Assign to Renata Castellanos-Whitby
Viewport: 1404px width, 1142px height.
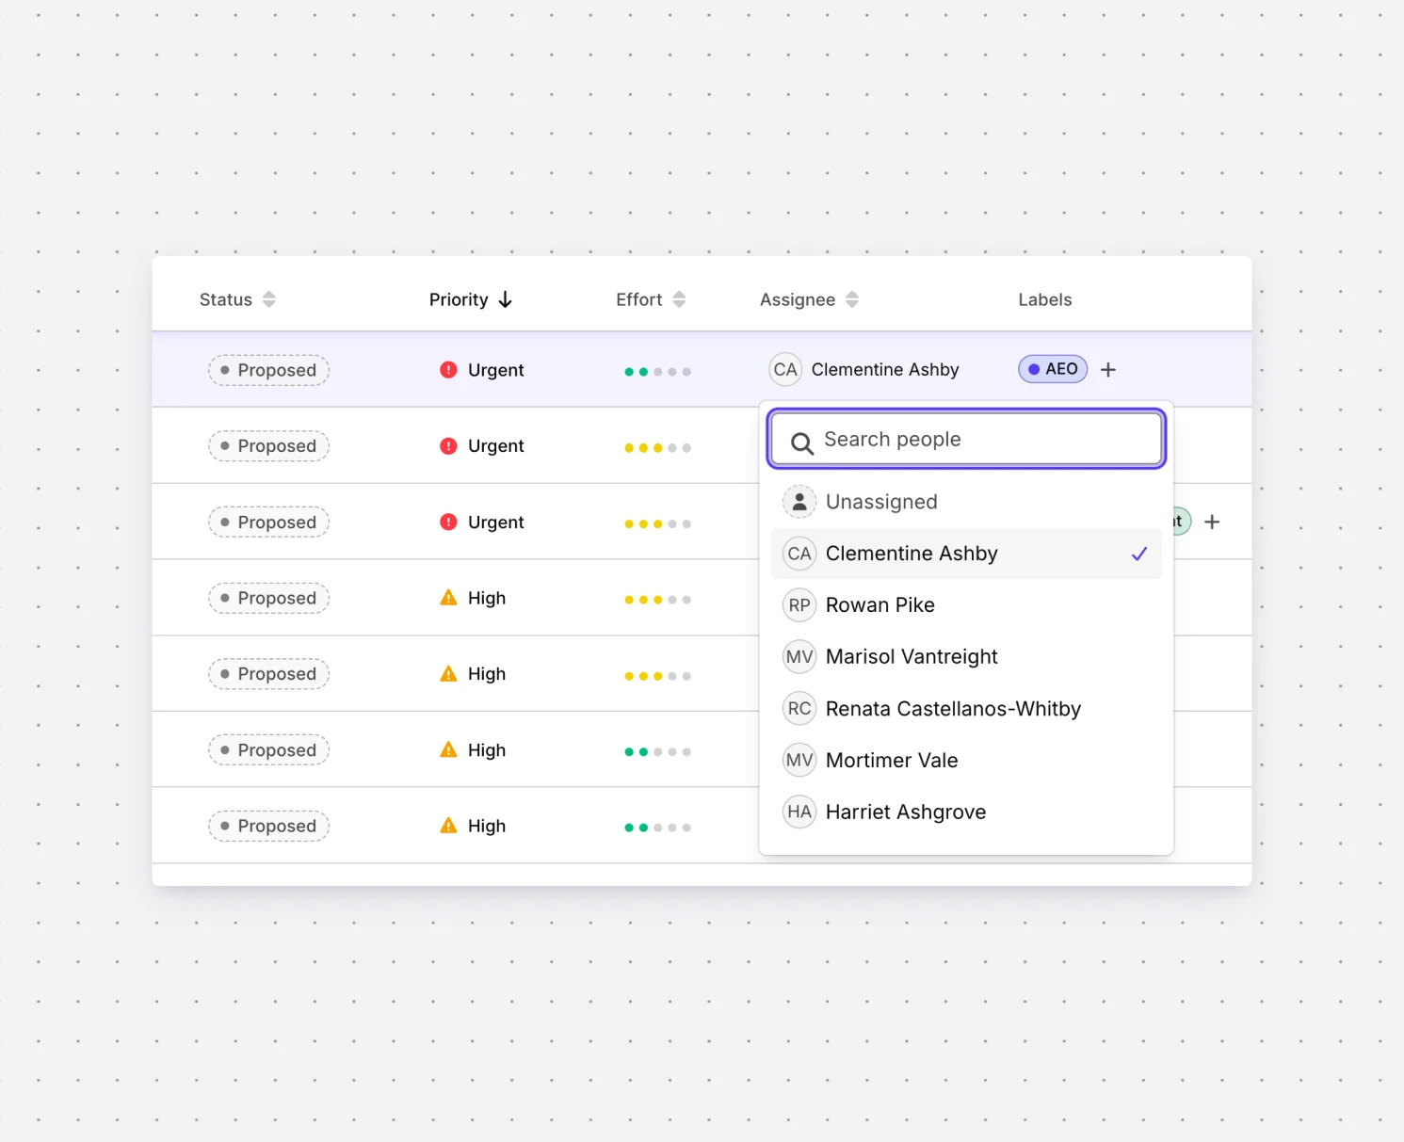coord(966,709)
